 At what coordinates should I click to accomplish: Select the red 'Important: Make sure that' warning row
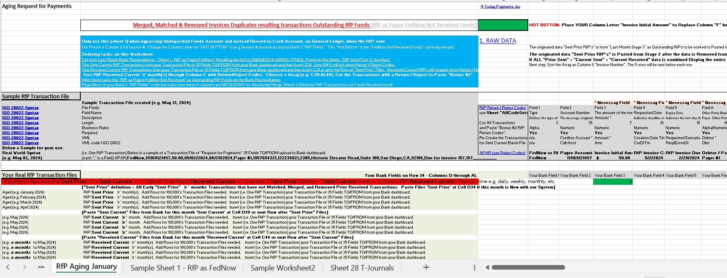point(239,181)
